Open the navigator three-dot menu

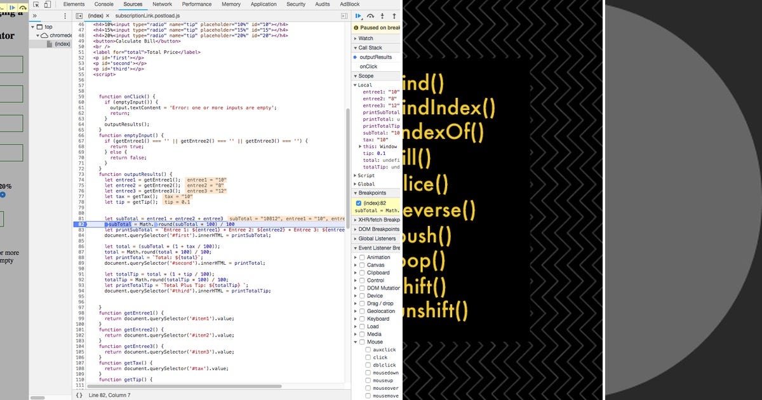click(65, 15)
